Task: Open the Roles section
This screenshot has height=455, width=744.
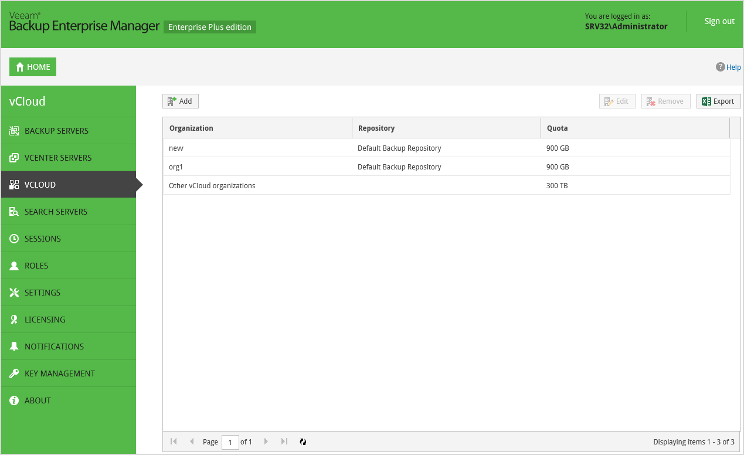Action: [69, 266]
